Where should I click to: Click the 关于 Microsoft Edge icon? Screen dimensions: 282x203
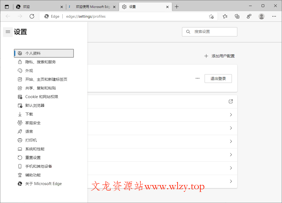tap(20, 183)
